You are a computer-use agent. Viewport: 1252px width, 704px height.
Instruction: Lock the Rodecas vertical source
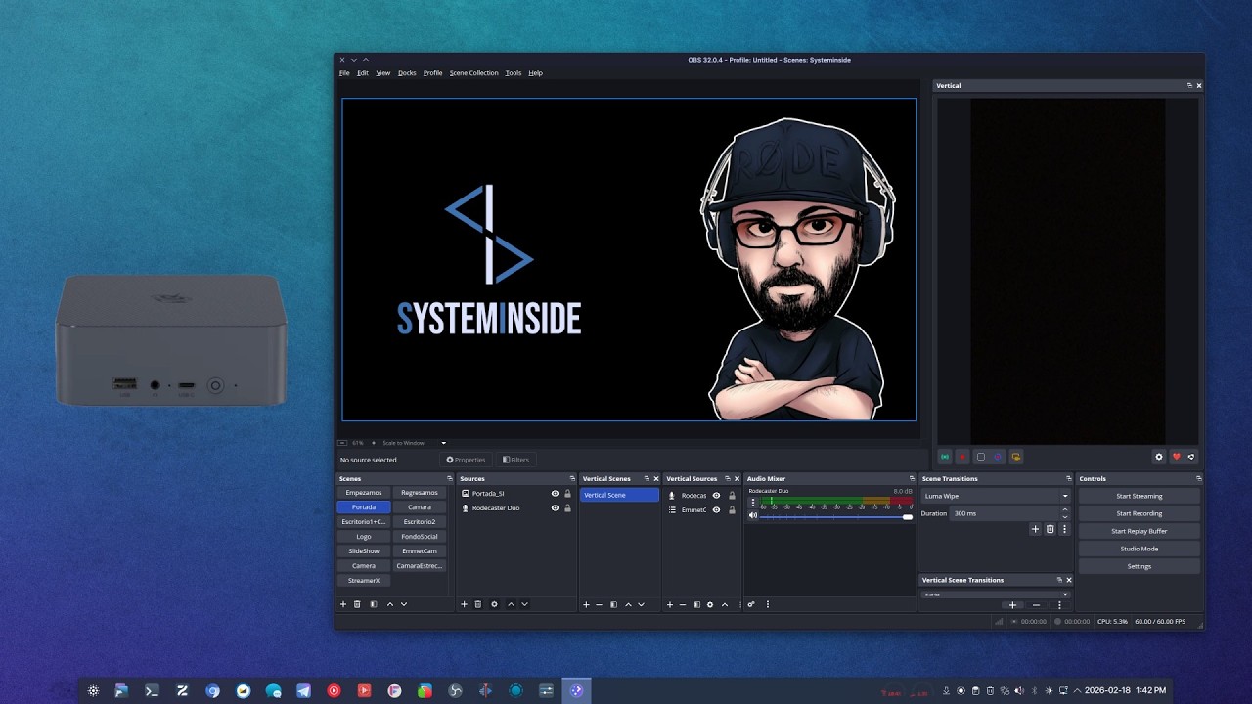732,496
